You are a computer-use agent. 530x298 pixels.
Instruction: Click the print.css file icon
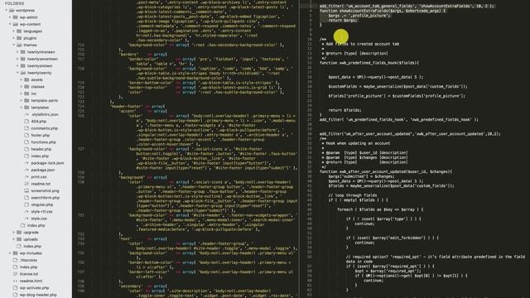[x=26, y=176]
